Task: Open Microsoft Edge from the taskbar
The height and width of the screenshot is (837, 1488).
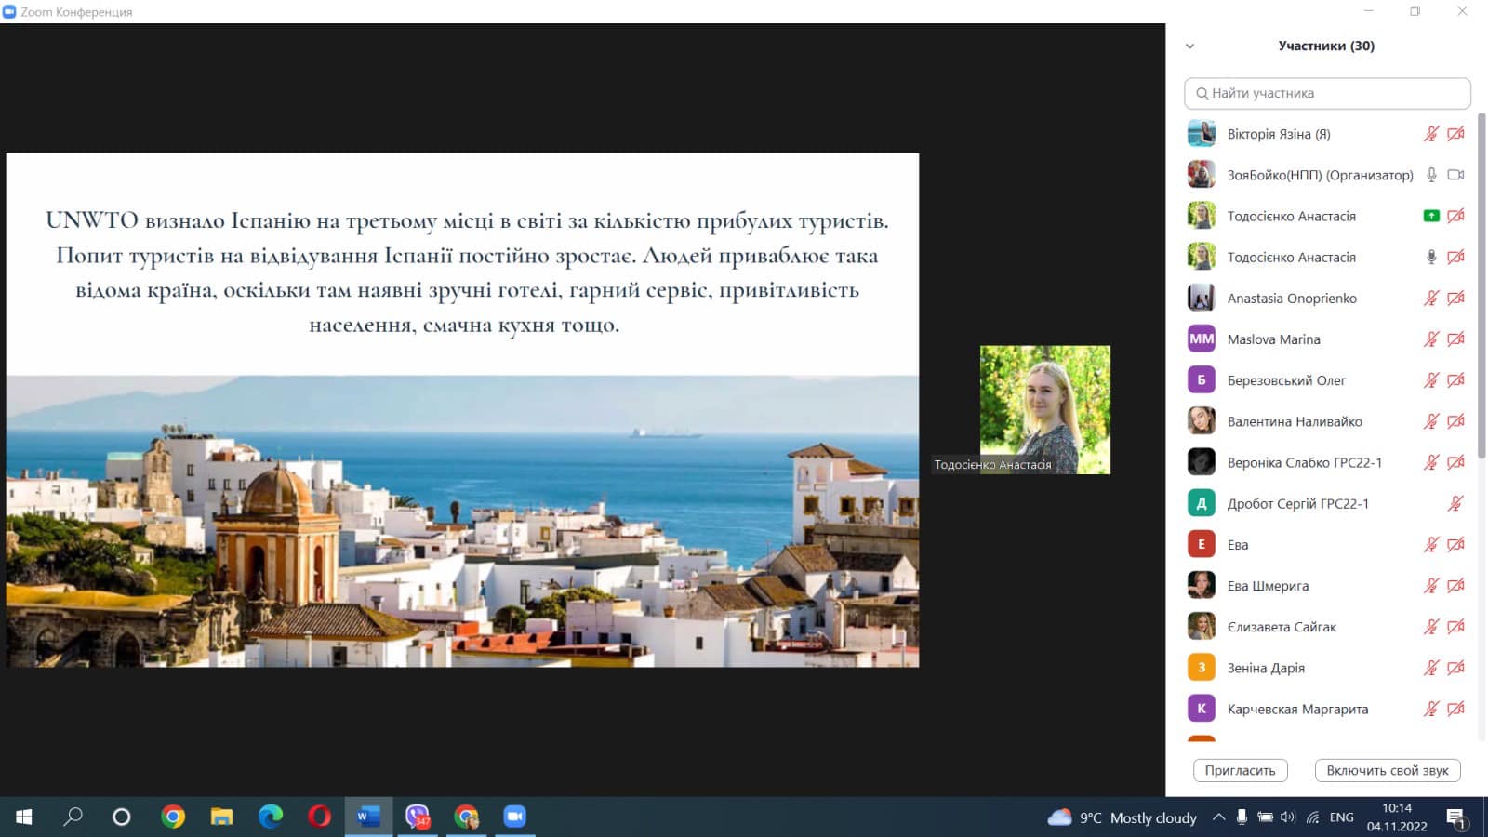Action: coord(271,817)
